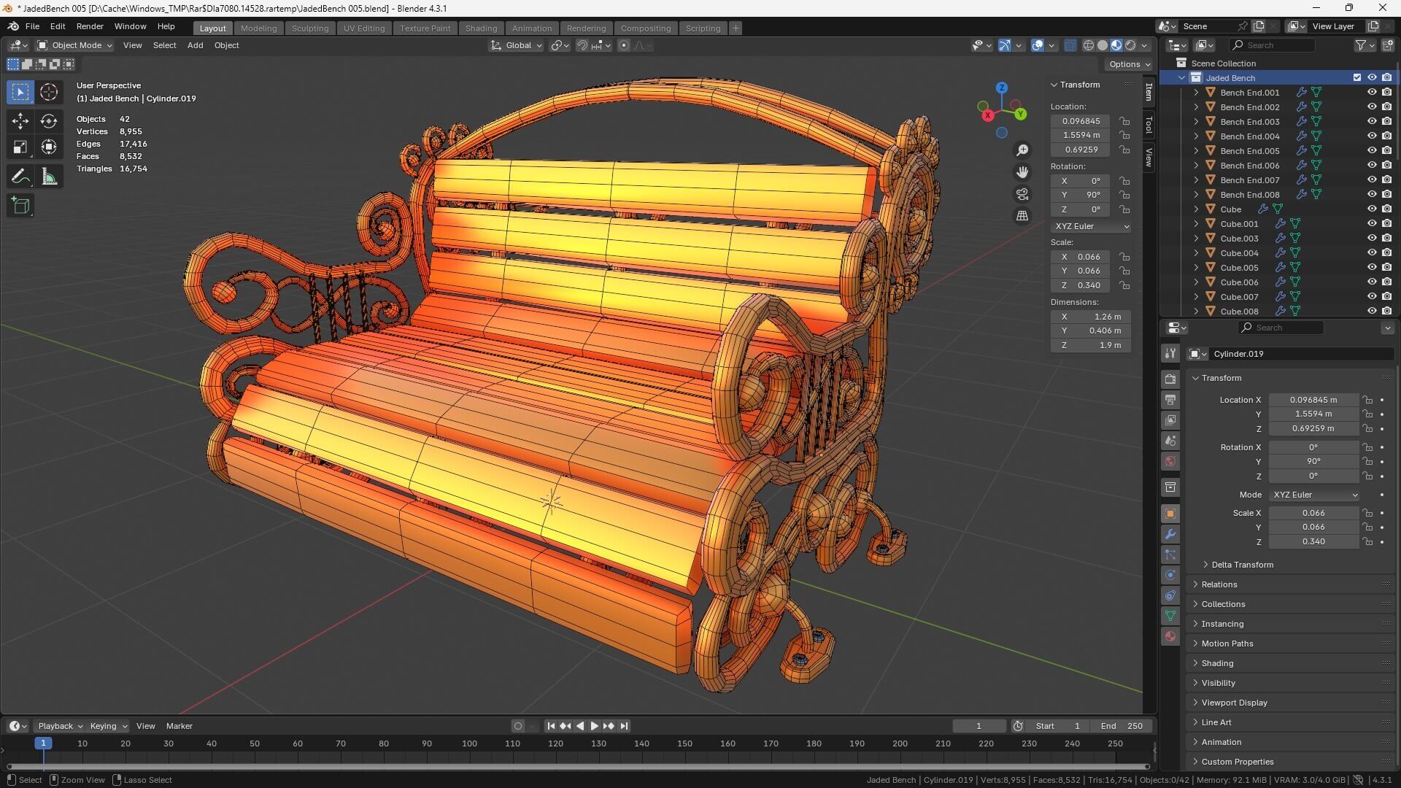
Task: Hide Bench End.003 in viewport
Action: 1371,122
